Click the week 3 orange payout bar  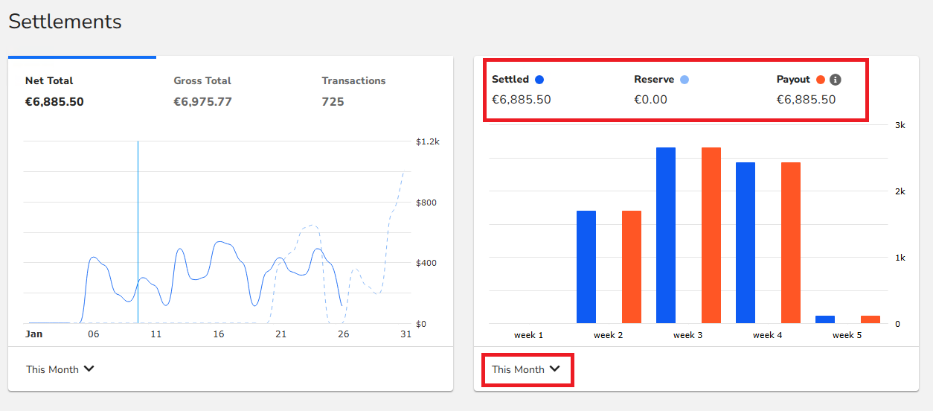coord(711,235)
